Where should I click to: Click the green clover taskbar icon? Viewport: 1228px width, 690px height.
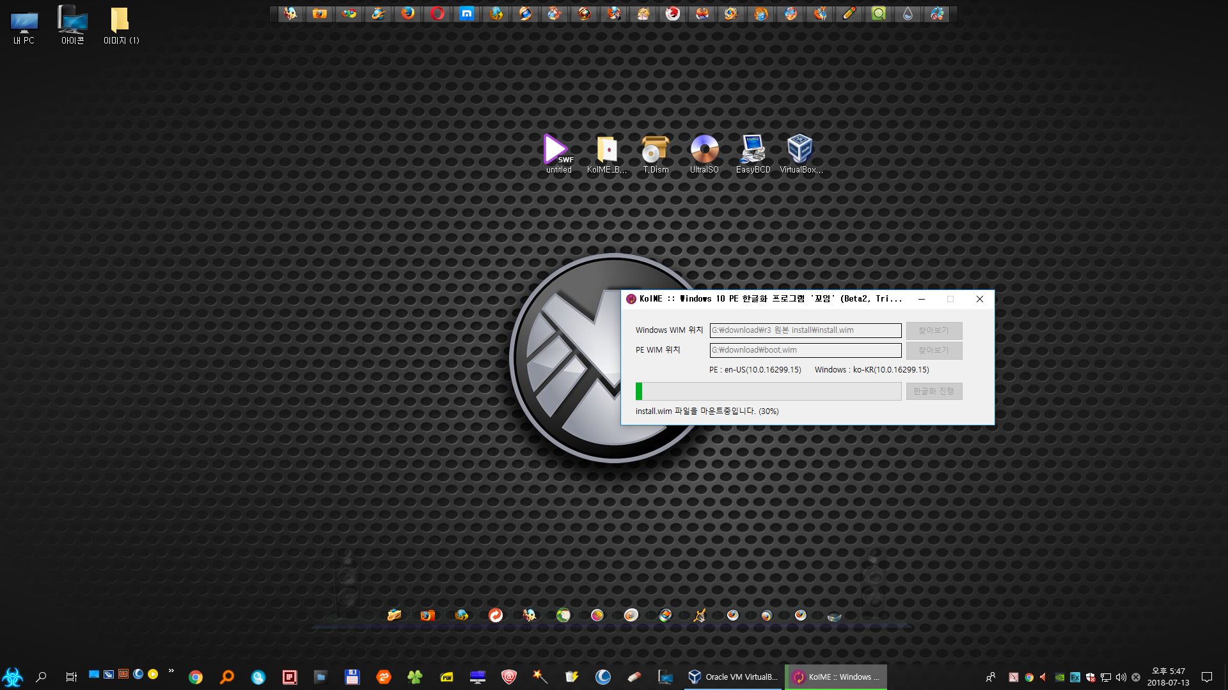(415, 677)
